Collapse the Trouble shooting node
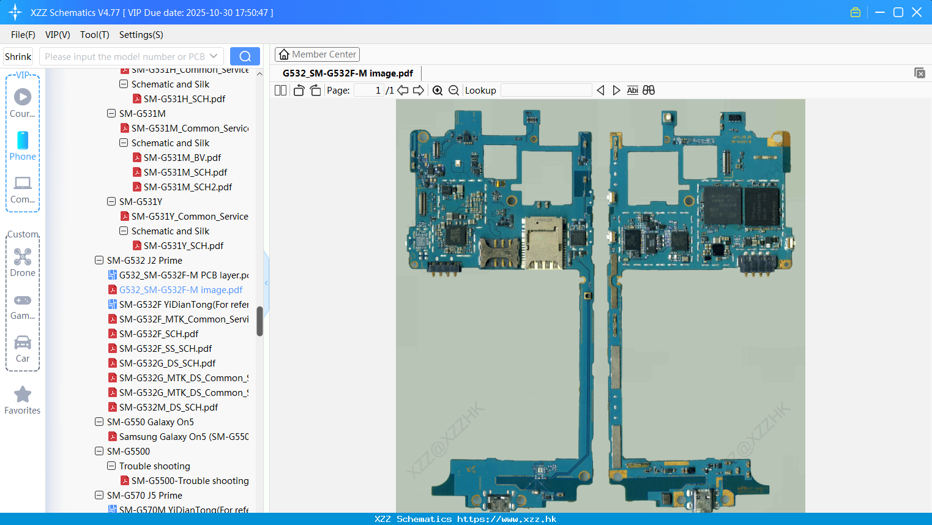 pos(111,466)
